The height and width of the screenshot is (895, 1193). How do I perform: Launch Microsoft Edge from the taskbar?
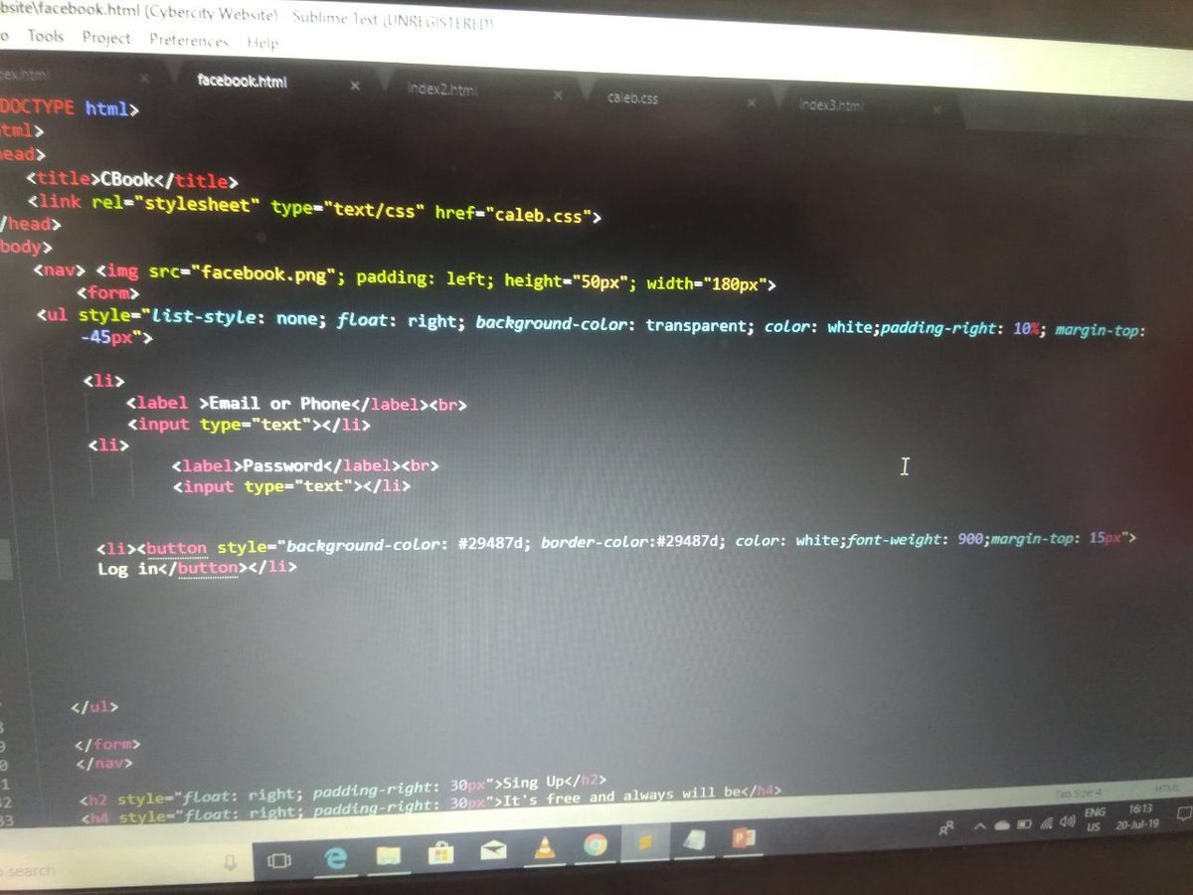(335, 858)
